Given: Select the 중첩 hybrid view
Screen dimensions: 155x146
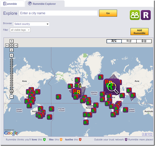Looking at the screenshot, I should pyautogui.click(x=144, y=41).
